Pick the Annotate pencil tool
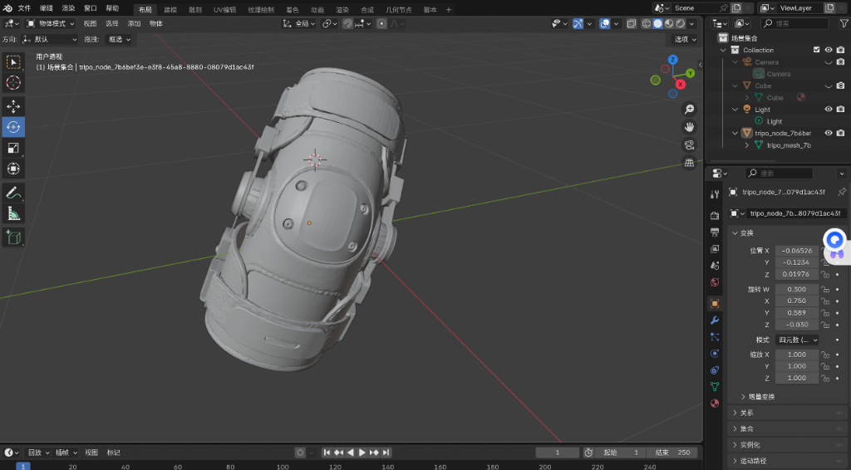 [13, 193]
